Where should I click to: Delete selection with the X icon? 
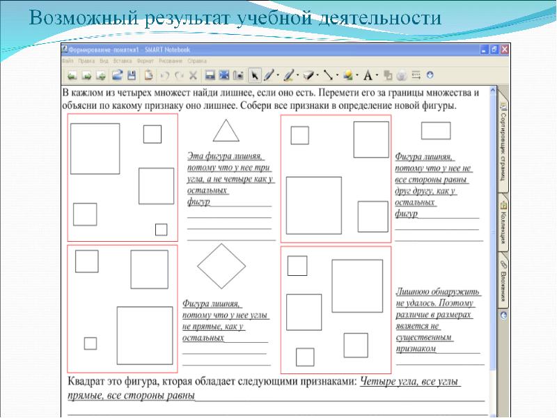click(194, 75)
